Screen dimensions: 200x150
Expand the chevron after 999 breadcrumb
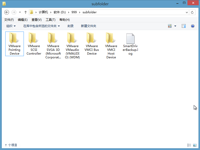pyautogui.click(x=80, y=12)
